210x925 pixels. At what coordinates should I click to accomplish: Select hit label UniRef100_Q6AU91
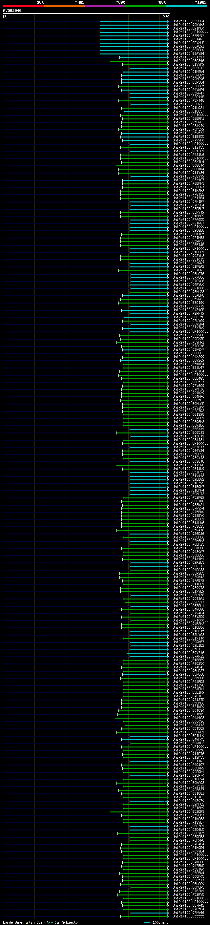(188, 46)
